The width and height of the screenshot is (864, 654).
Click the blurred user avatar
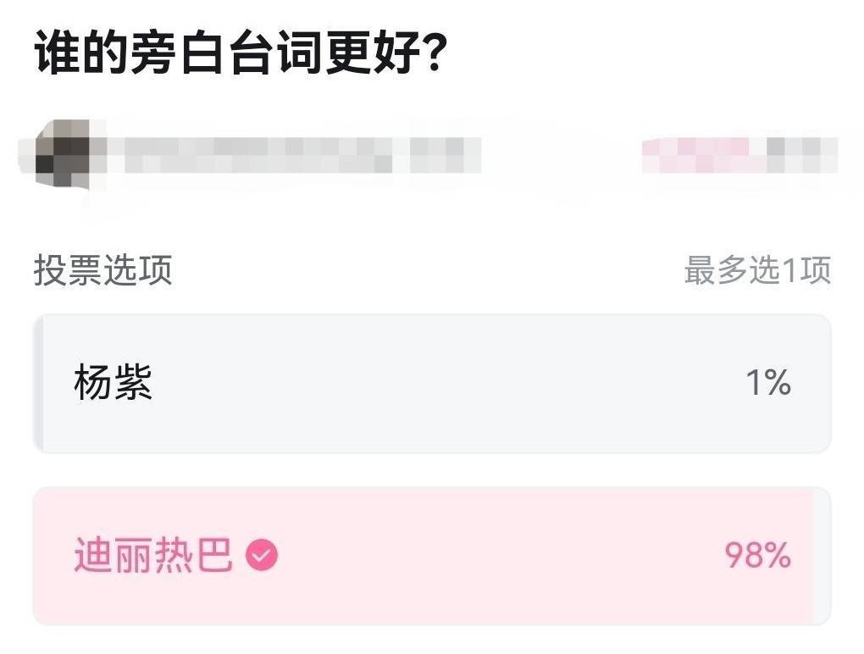coord(63,153)
